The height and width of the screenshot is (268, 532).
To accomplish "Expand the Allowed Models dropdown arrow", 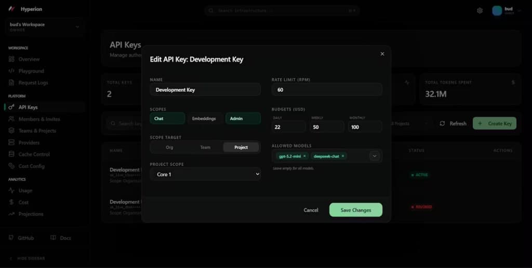I will tap(375, 156).
